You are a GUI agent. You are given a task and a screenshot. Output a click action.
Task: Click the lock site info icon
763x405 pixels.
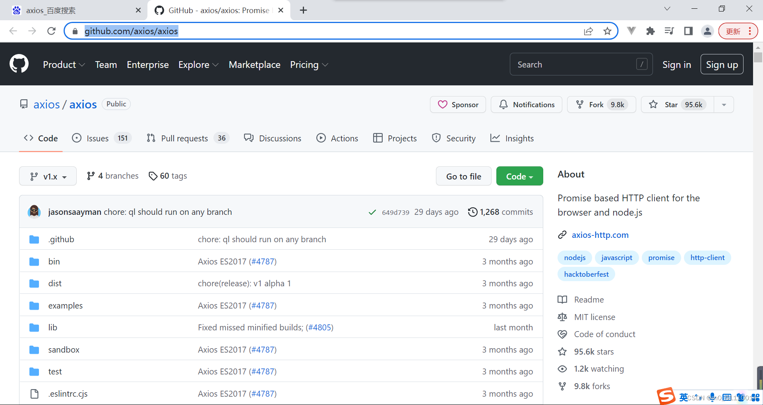(75, 31)
